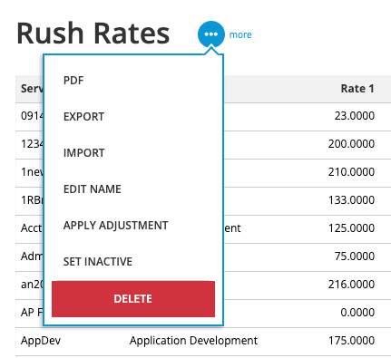Select the 210.0000 rate cell
The height and width of the screenshot is (358, 391).
click(x=351, y=172)
